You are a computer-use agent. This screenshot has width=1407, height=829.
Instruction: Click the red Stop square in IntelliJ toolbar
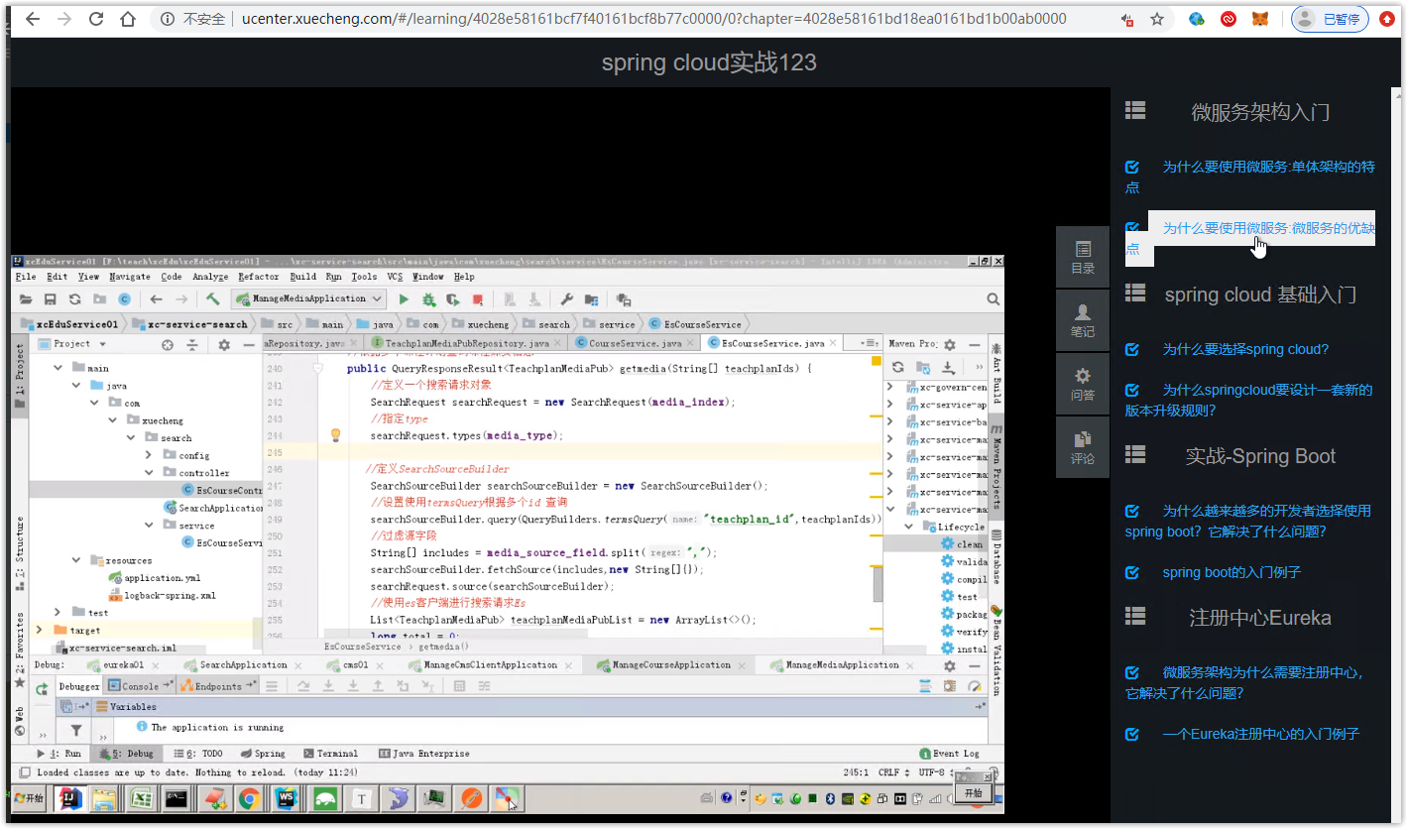pos(478,298)
